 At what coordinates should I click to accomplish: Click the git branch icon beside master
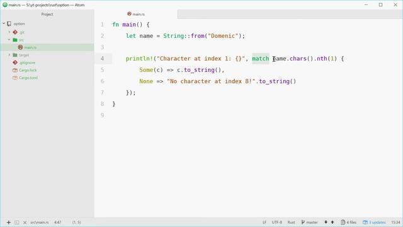point(303,222)
